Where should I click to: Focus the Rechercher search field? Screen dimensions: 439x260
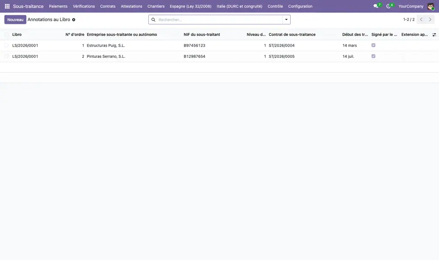tap(219, 20)
